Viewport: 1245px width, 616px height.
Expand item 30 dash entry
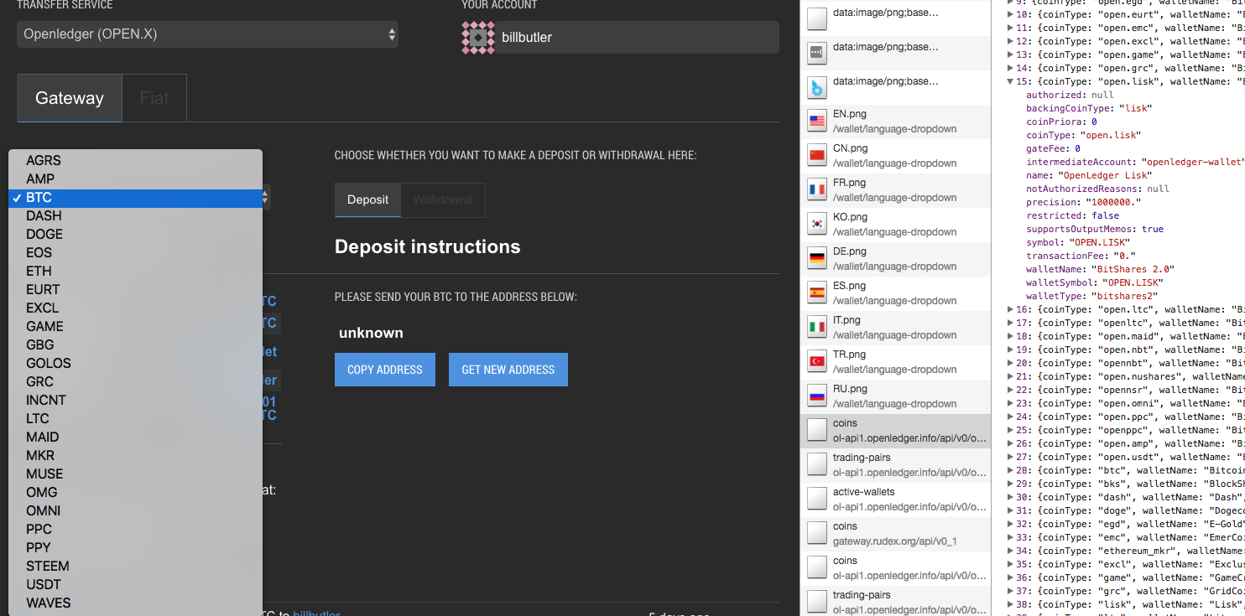click(x=1010, y=497)
